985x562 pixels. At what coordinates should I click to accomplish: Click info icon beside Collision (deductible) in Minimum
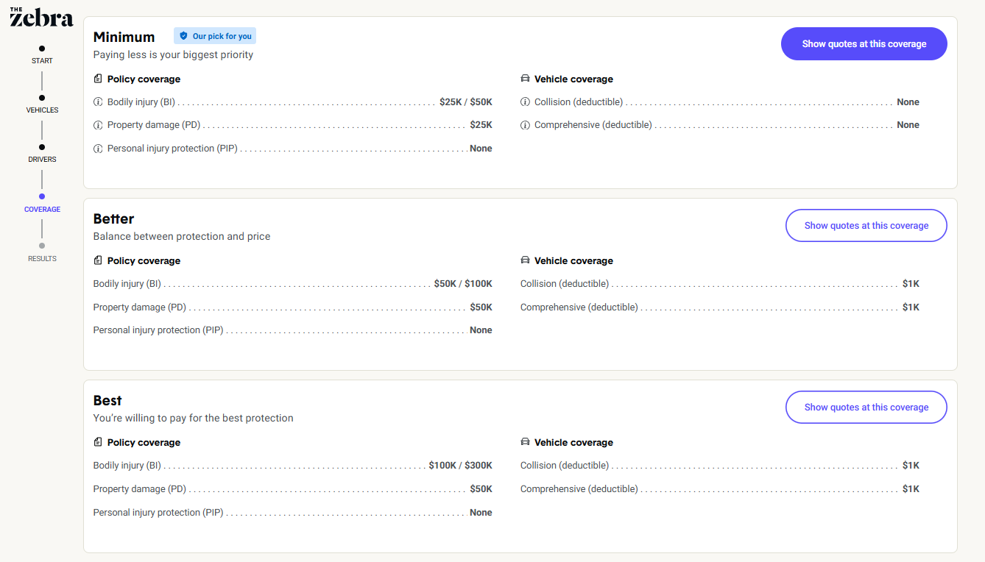525,102
